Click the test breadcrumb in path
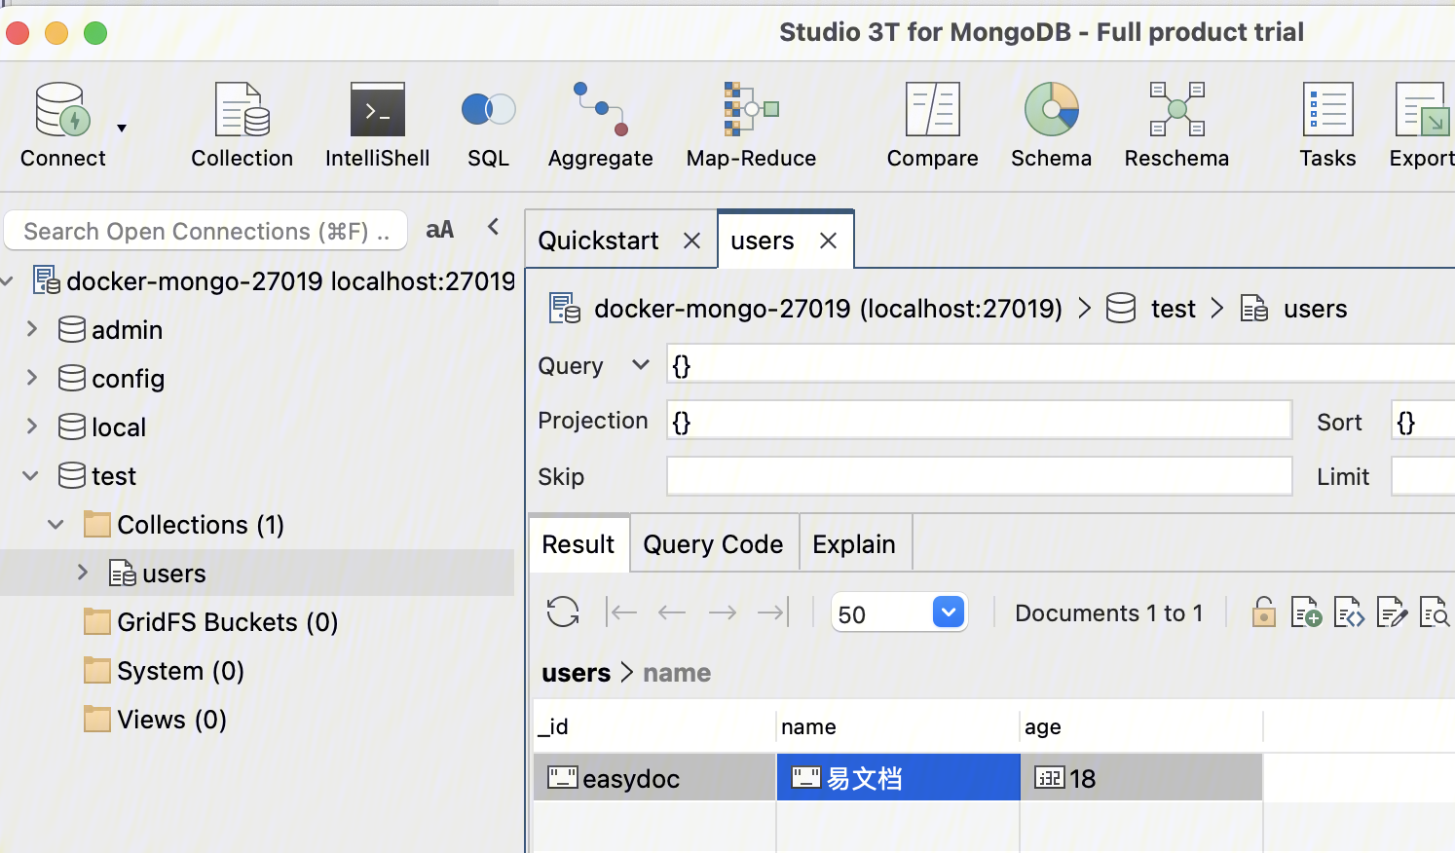Image resolution: width=1455 pixels, height=853 pixels. pos(1173,309)
